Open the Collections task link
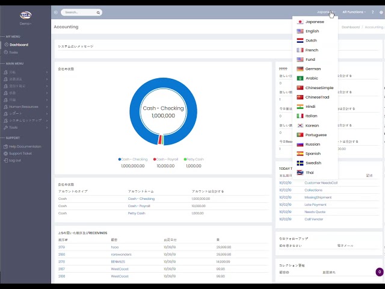 point(313,190)
